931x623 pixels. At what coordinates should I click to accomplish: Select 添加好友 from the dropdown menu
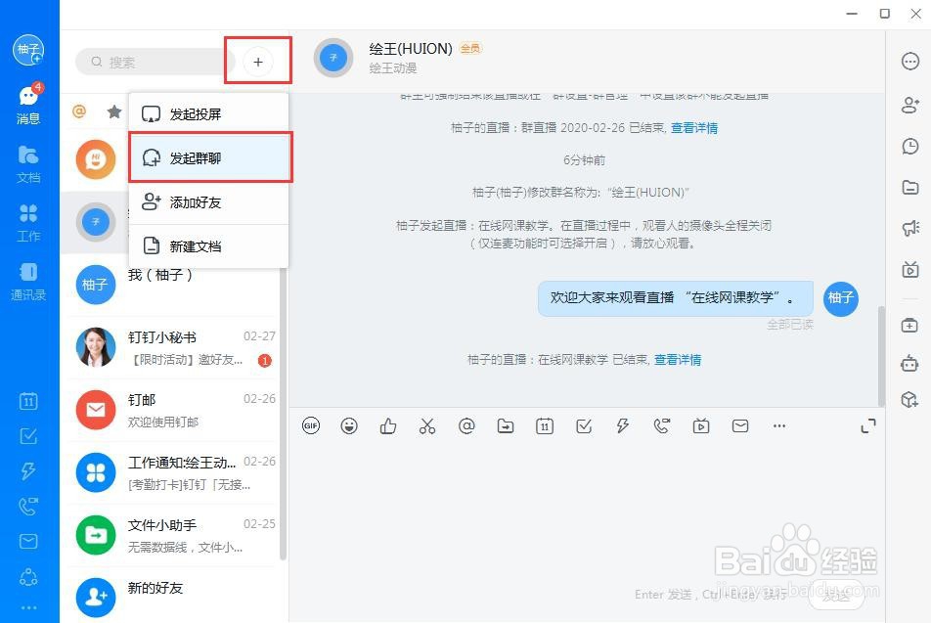pyautogui.click(x=208, y=202)
